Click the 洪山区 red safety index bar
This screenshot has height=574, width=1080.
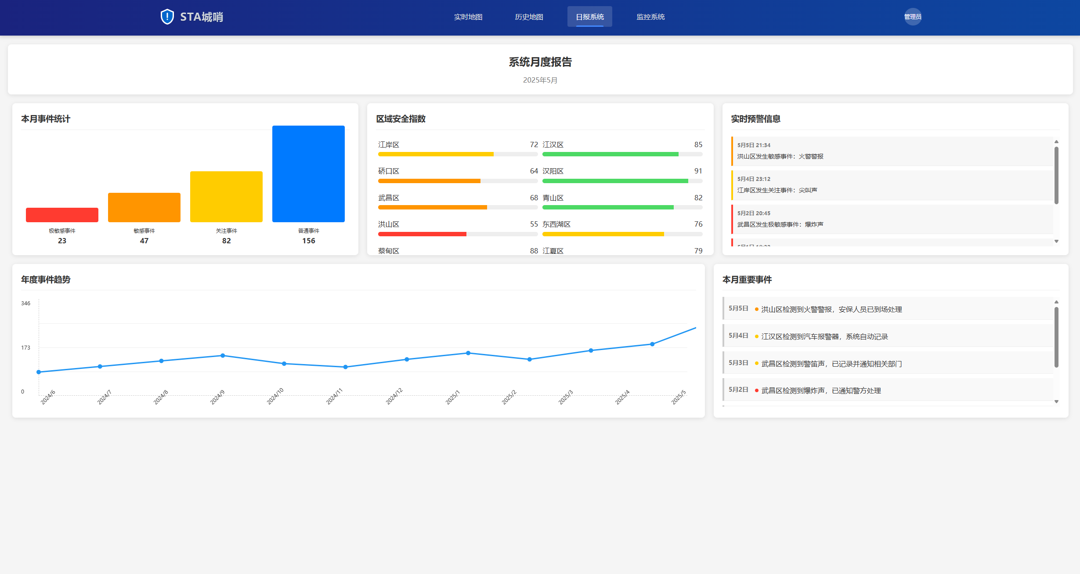[422, 234]
